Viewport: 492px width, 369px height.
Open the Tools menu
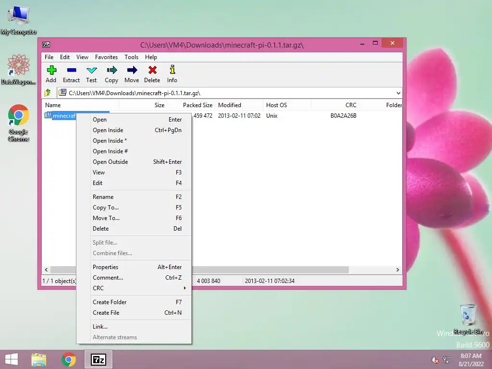click(x=131, y=57)
